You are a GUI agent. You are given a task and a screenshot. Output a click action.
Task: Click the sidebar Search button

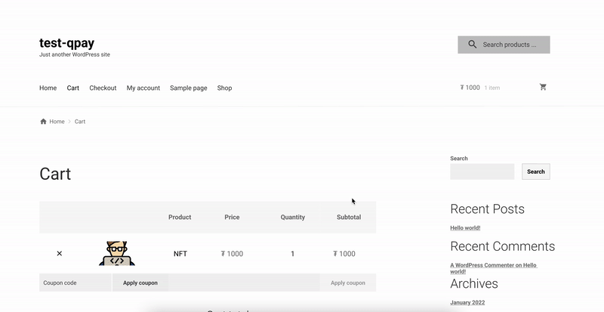536,171
